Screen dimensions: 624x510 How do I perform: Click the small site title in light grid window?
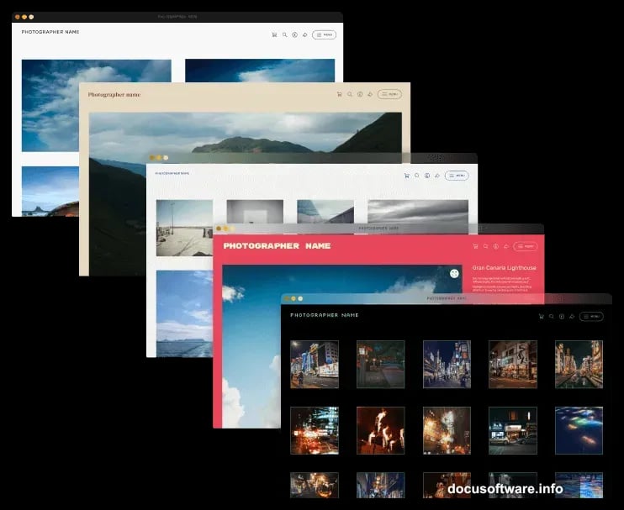[172, 173]
